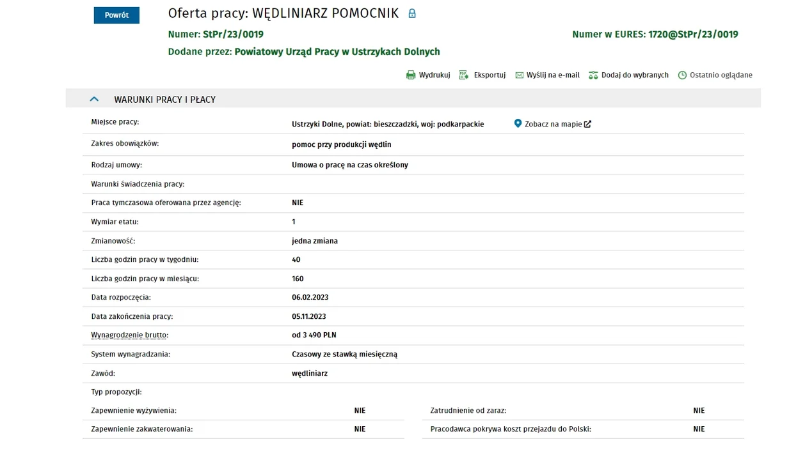This screenshot has height=460, width=805.
Task: Click the external link icon after Zobacz na mapie
Action: coord(587,124)
